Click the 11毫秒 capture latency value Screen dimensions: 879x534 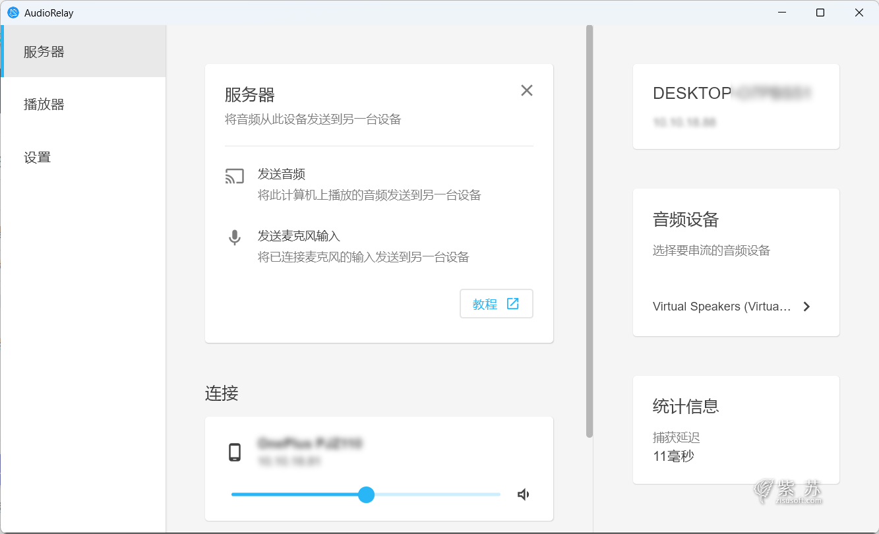(673, 456)
